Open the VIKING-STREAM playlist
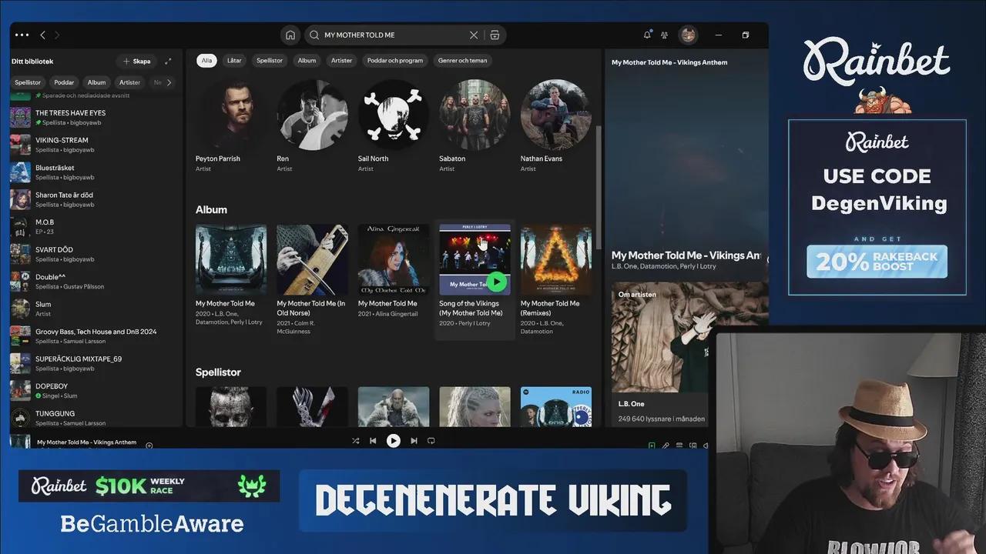This screenshot has height=554, width=986. (x=96, y=145)
